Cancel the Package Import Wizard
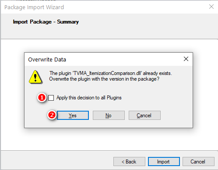 click(198, 161)
